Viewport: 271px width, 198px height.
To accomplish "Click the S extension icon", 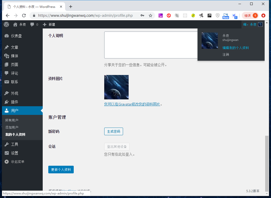I will tap(177, 16).
